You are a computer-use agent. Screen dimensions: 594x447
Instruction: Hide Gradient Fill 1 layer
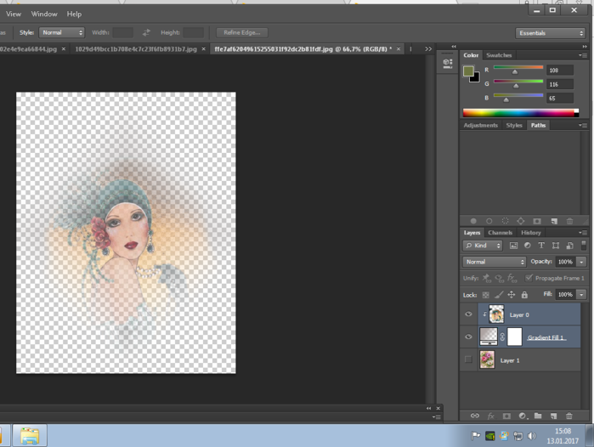pos(468,337)
